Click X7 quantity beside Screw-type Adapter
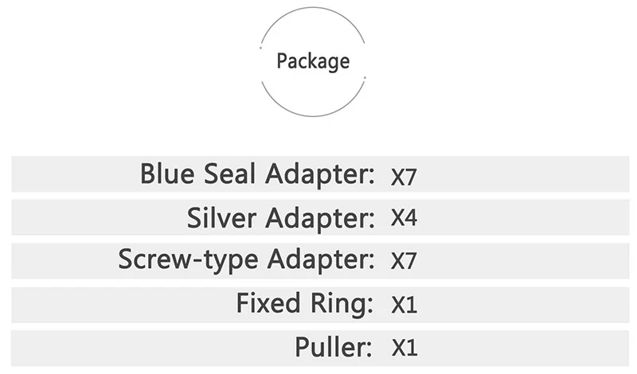 pos(404,261)
